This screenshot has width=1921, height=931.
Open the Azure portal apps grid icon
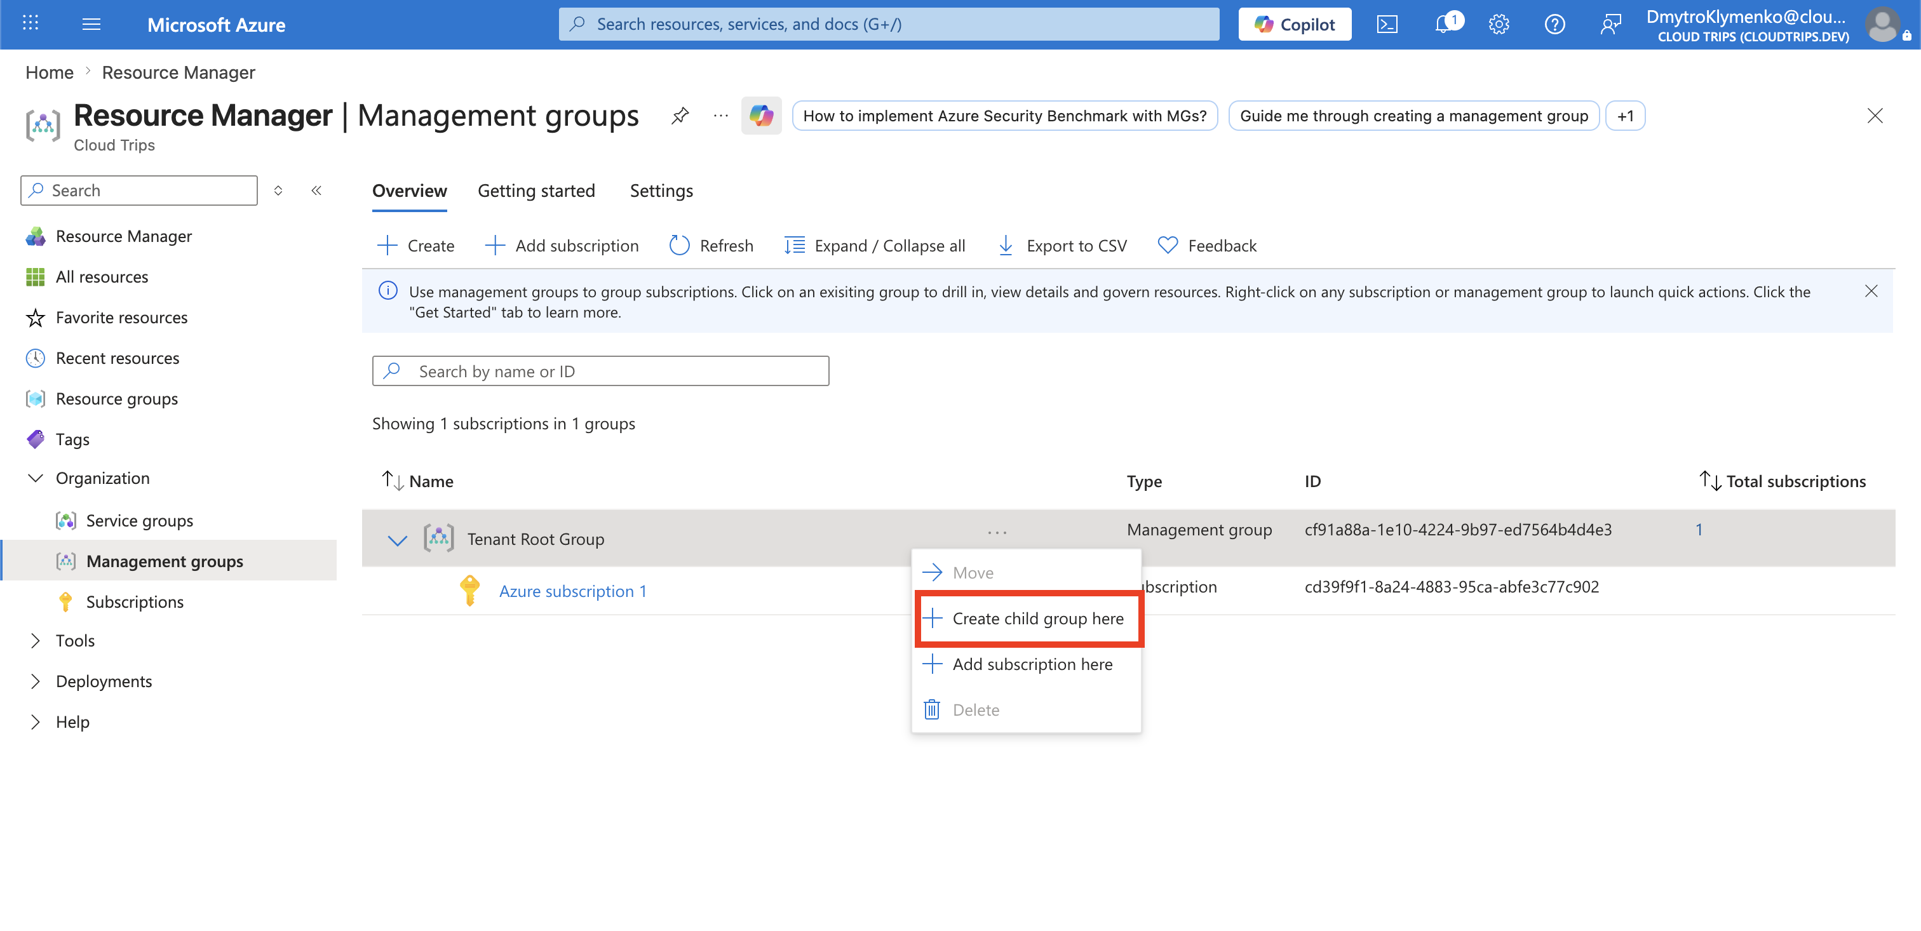tap(30, 24)
